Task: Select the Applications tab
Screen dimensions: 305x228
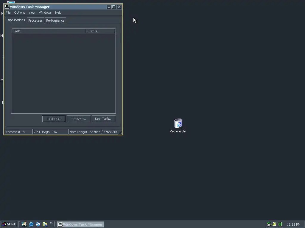Action: click(16, 20)
